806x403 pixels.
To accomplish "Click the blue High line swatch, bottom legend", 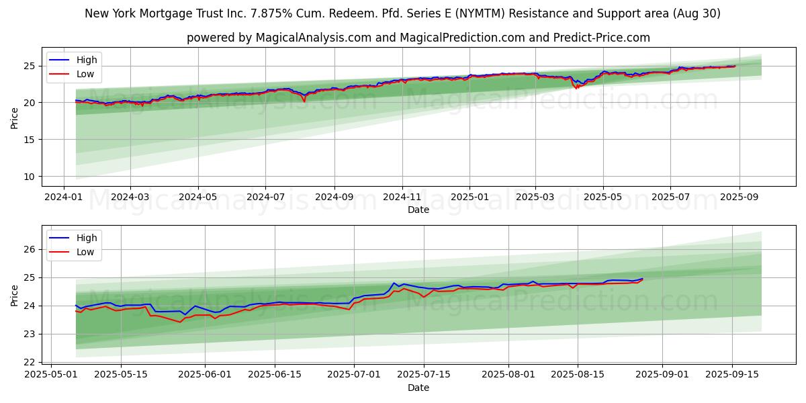I will 60,238.
